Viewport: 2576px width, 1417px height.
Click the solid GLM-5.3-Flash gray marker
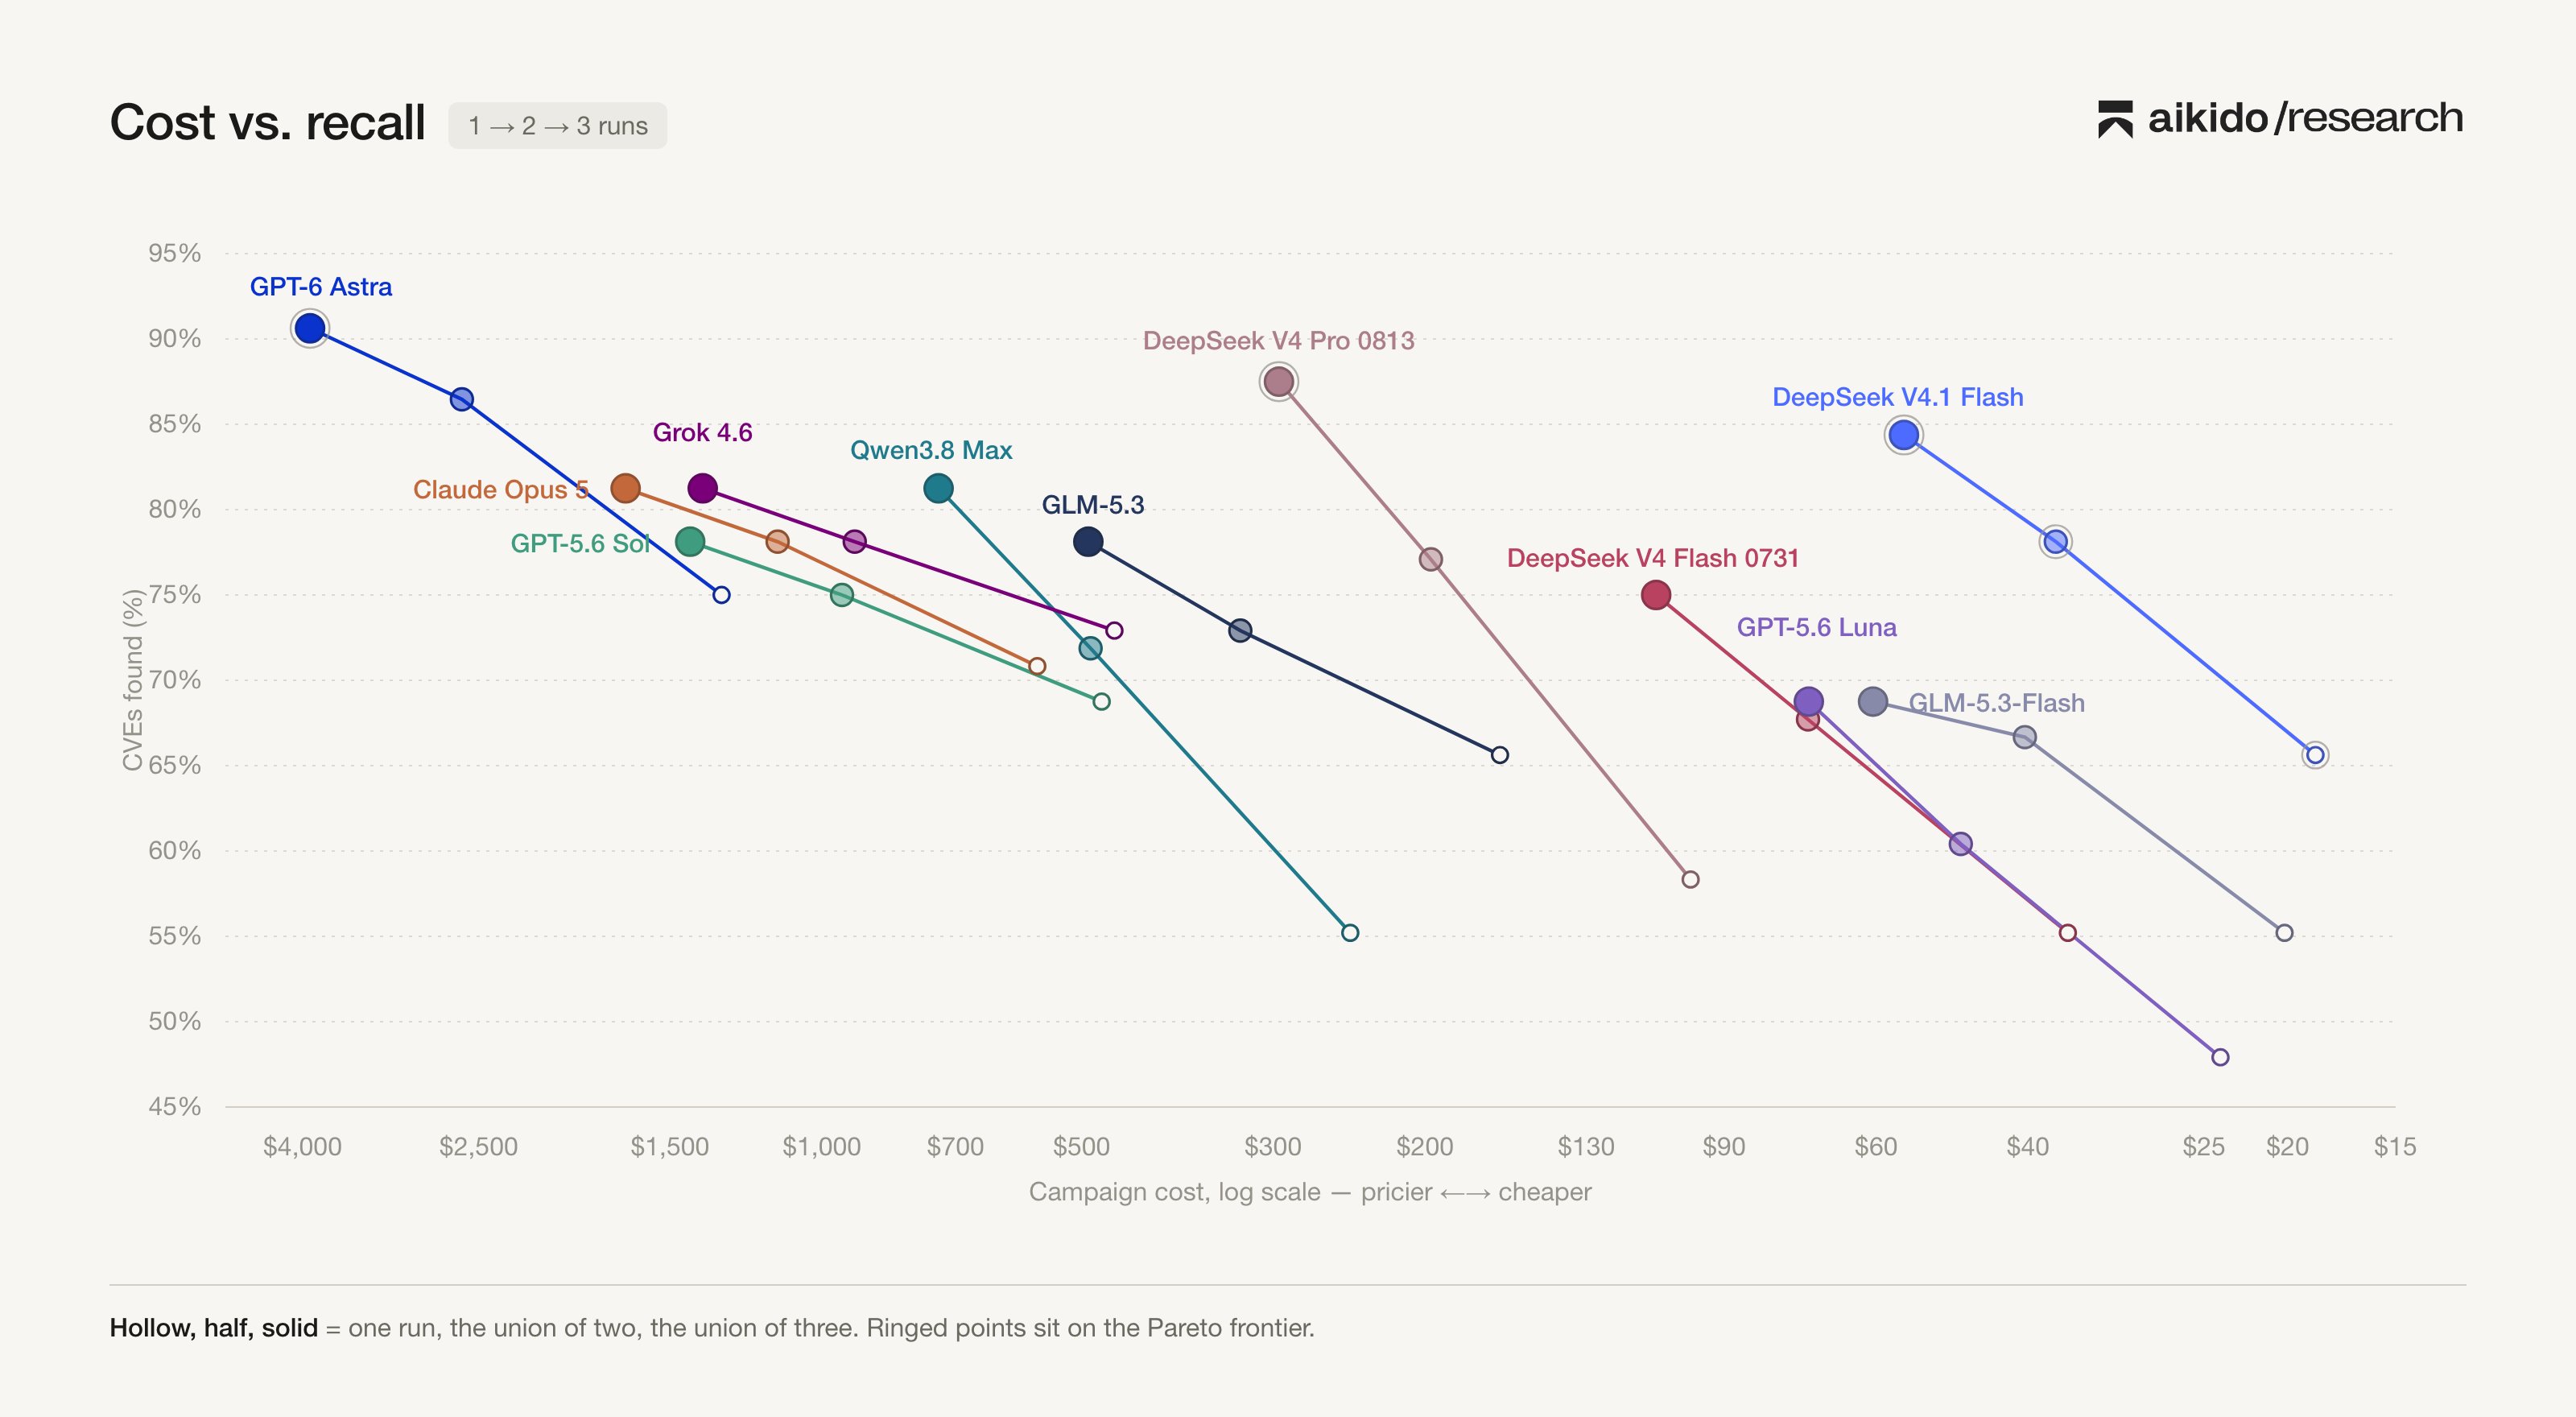point(1873,702)
